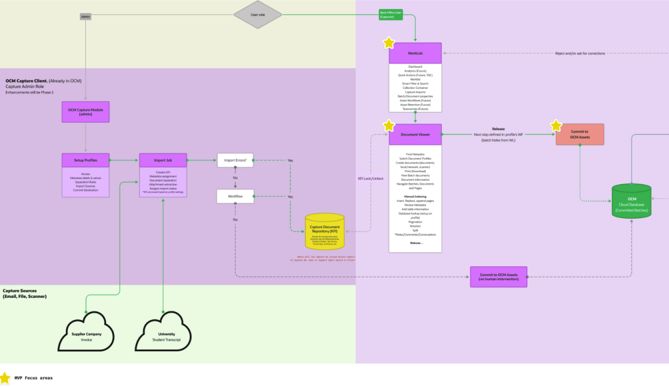Select the User role decision diamond
Screen dimensions: 669x388
tap(258, 15)
